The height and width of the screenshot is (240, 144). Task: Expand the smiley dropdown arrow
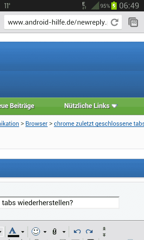(45, 232)
